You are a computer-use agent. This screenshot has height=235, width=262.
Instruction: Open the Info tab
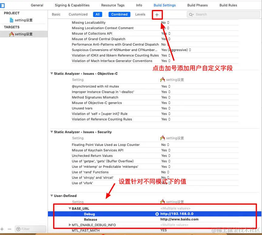(139, 5)
